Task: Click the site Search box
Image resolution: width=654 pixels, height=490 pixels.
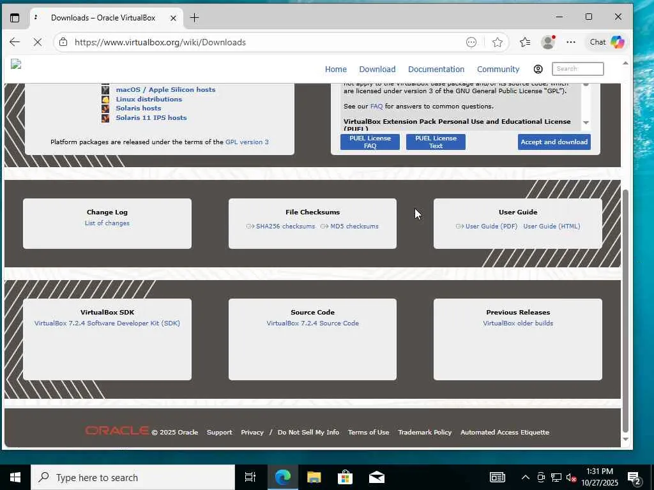Action: coord(577,69)
